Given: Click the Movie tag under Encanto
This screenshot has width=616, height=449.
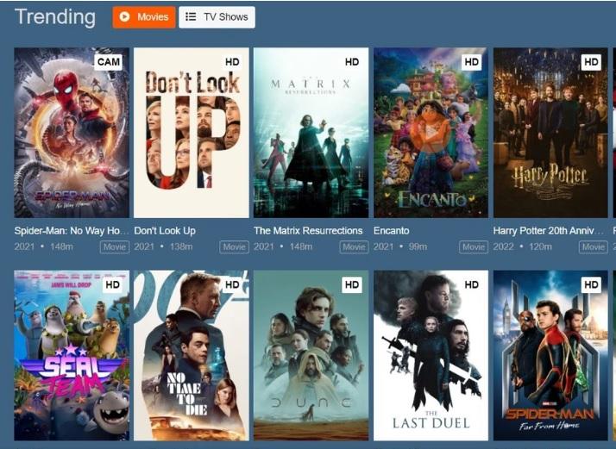Looking at the screenshot, I should tap(474, 246).
